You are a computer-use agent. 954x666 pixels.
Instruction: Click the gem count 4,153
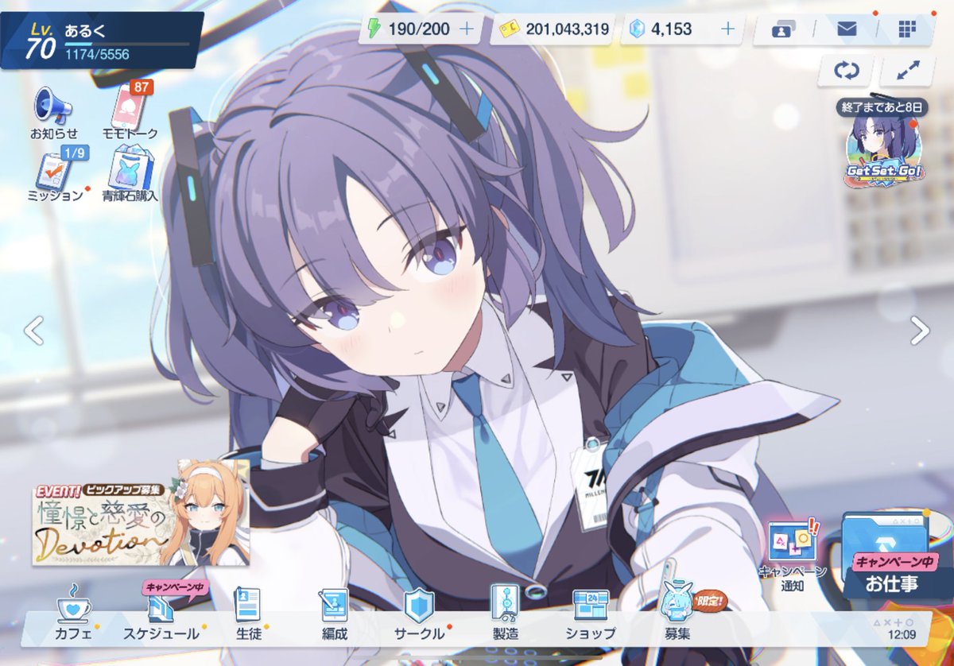point(672,30)
